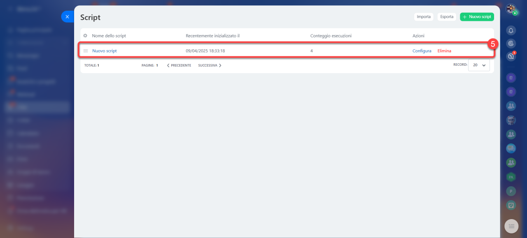Open the Record count dropdown showing 20
Screen dimensions: 527x238
[x=479, y=65]
